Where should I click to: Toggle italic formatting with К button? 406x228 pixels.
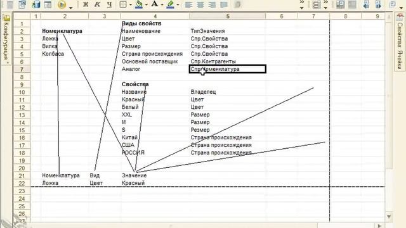click(x=97, y=4)
